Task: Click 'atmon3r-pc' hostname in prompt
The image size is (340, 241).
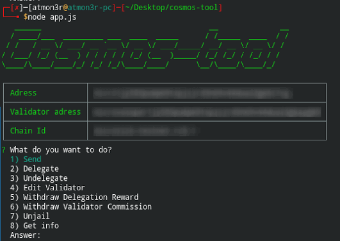Action: tap(90, 8)
